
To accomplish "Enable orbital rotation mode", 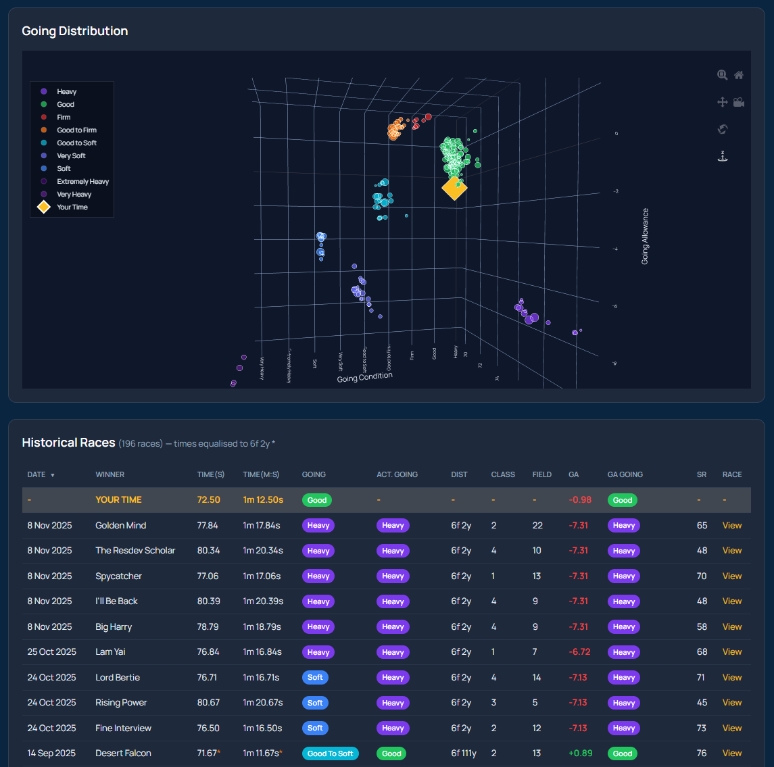I will coord(722,129).
